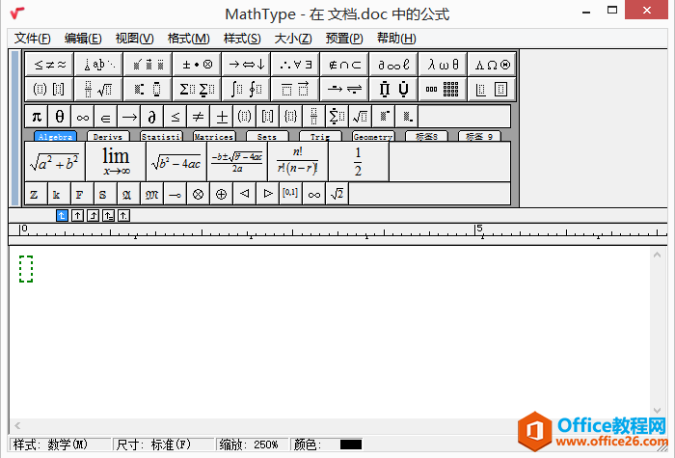Insert the square root of 2

click(337, 194)
